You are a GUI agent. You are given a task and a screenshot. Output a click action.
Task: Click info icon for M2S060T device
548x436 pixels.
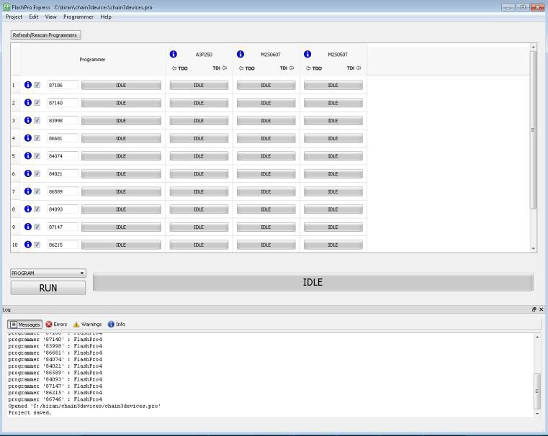pos(241,54)
